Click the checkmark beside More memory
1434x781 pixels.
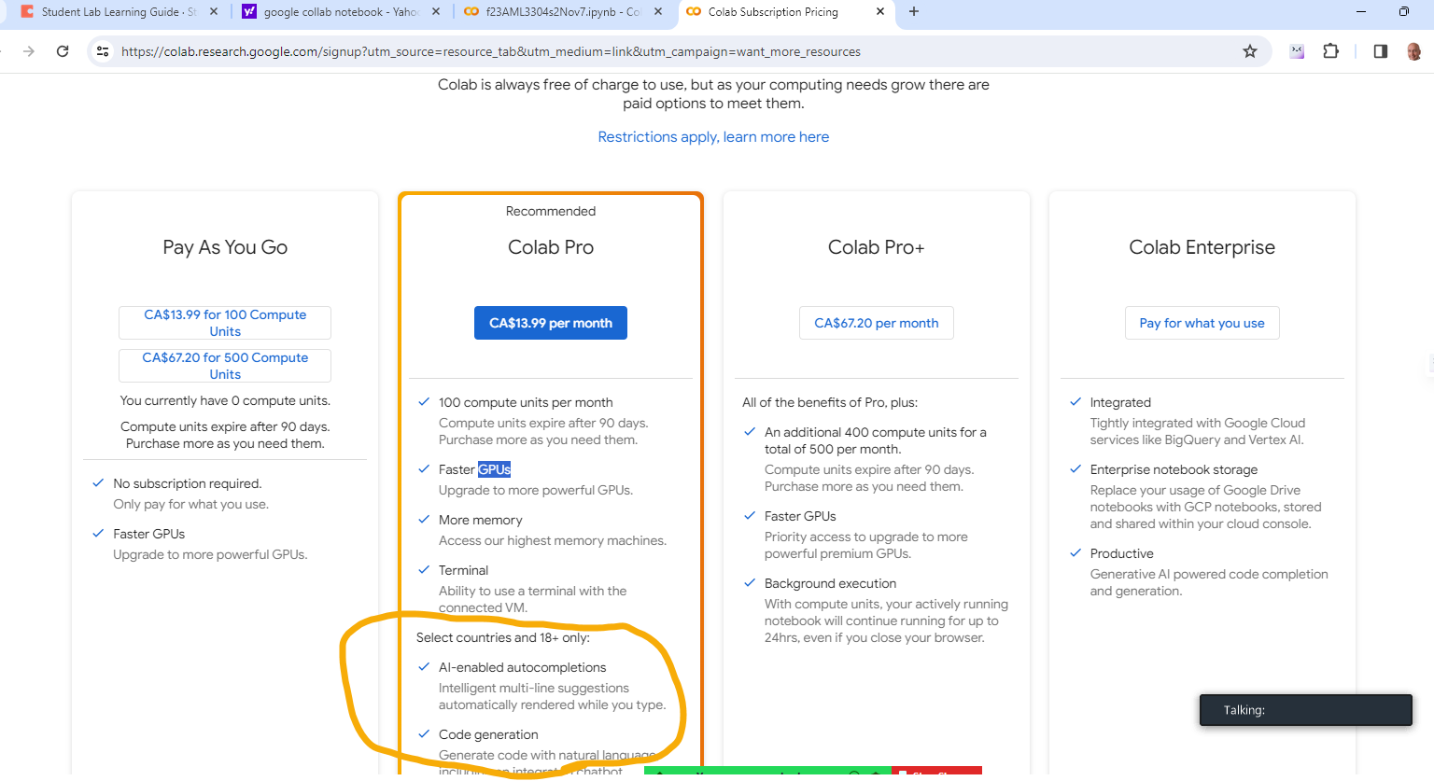424,520
